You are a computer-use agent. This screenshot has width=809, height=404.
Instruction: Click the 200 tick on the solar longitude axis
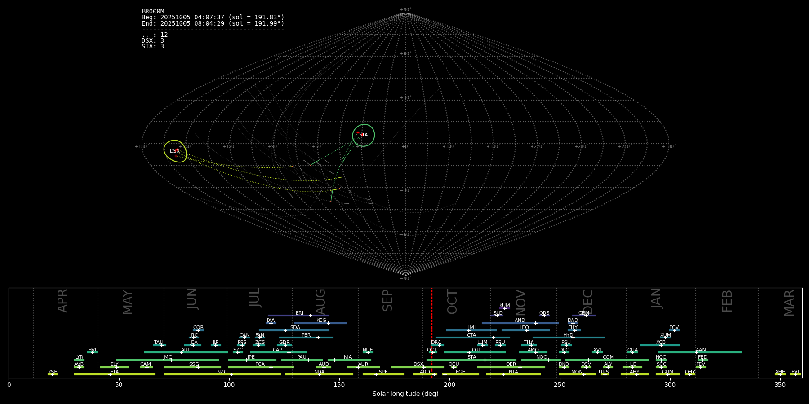point(449,385)
